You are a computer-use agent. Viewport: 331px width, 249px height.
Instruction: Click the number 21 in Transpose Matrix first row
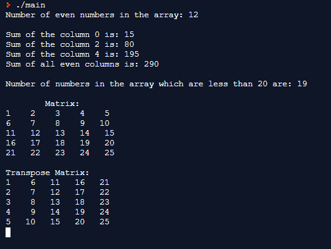(104, 182)
